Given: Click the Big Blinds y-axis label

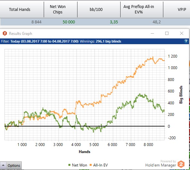Looking at the screenshot, I should (x=181, y=94).
